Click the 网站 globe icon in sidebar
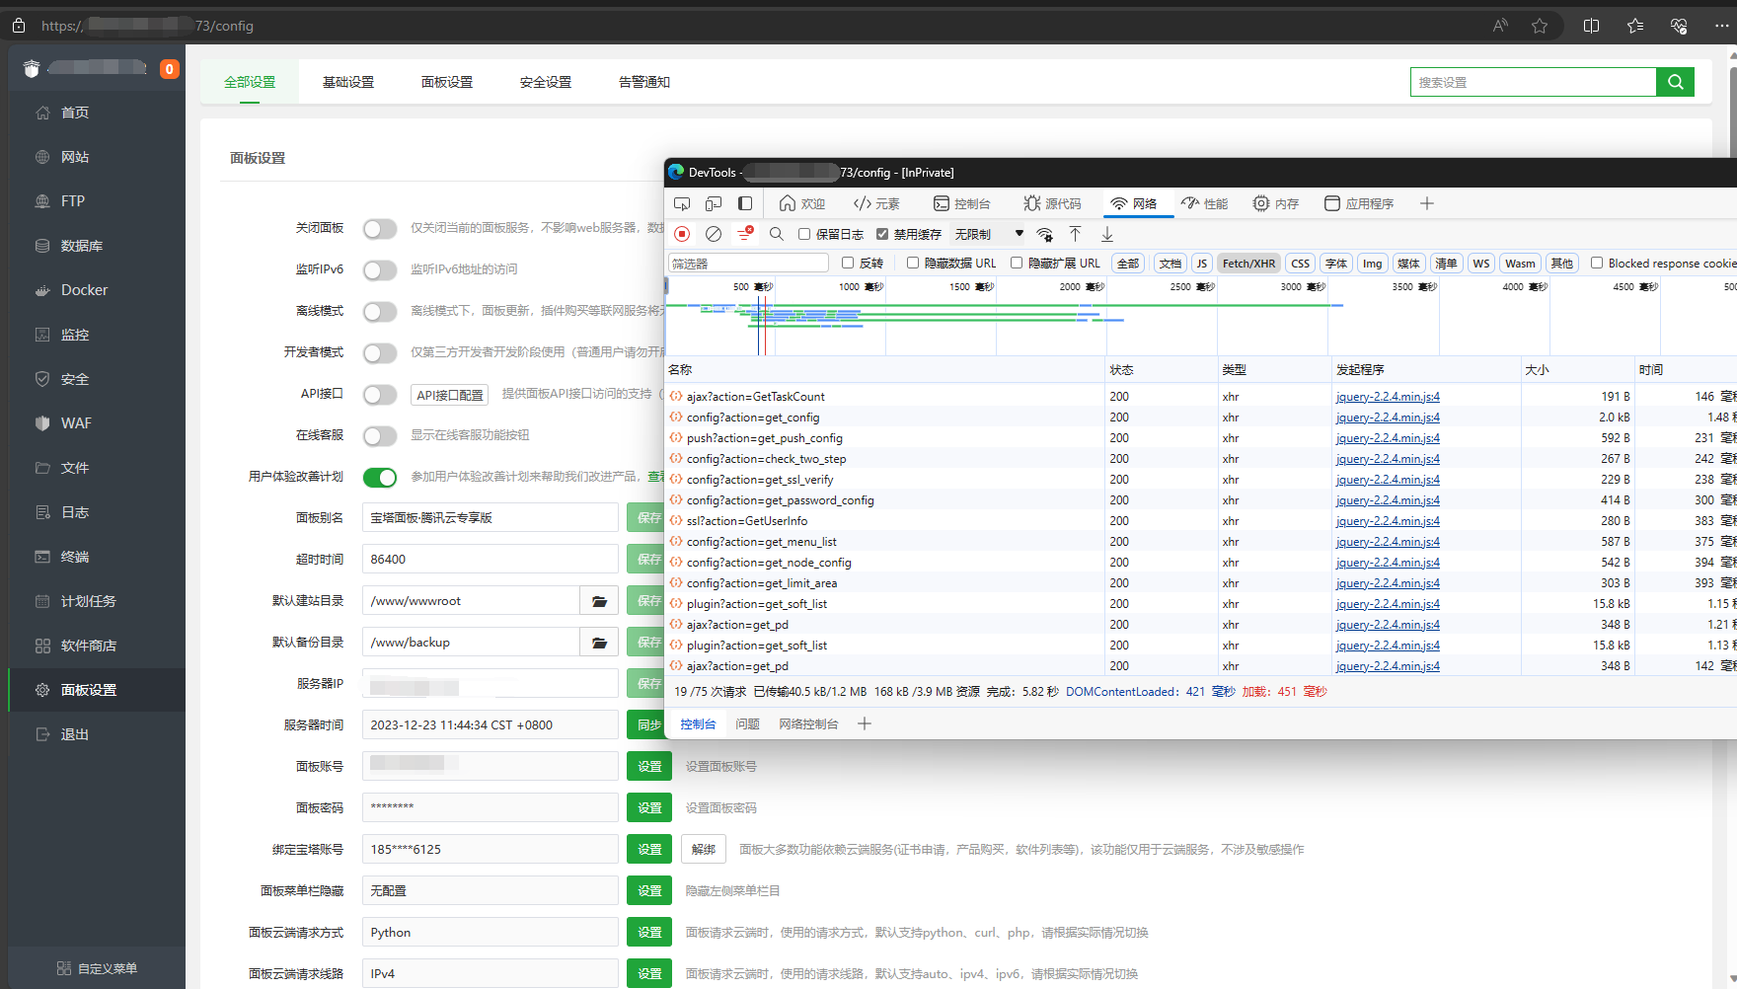 42,157
